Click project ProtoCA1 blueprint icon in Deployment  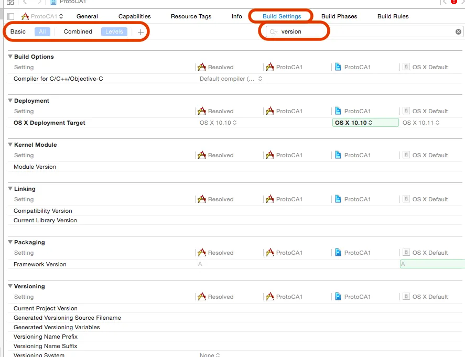click(338, 111)
